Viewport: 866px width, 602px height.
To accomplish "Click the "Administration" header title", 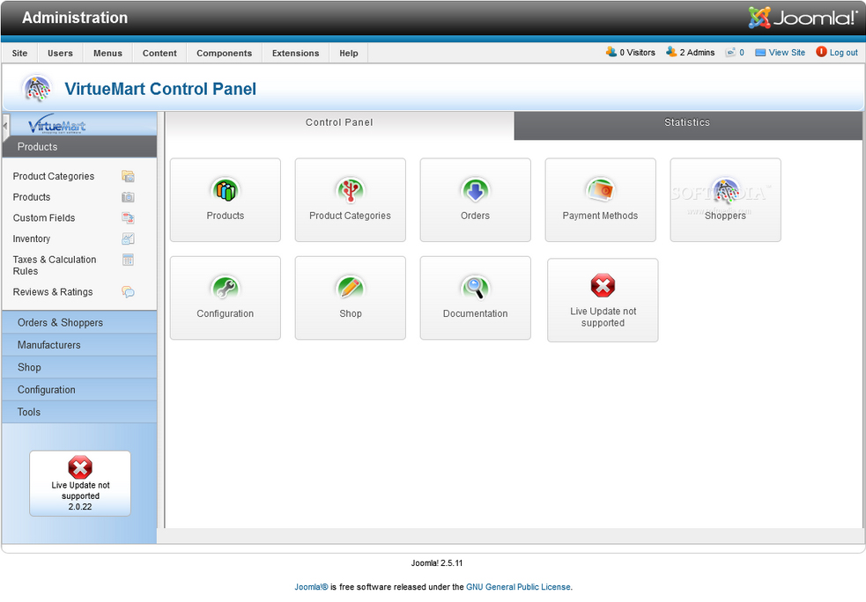I will tap(75, 18).
